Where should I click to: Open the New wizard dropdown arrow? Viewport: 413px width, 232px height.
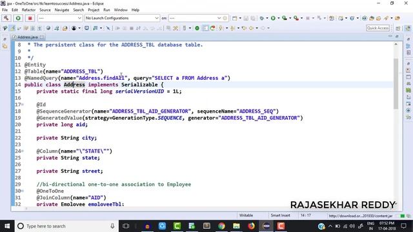[240, 18]
